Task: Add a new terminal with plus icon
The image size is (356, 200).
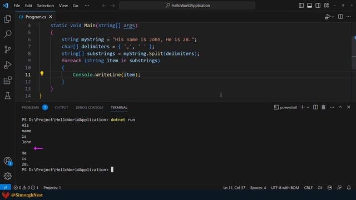Action: (303, 107)
